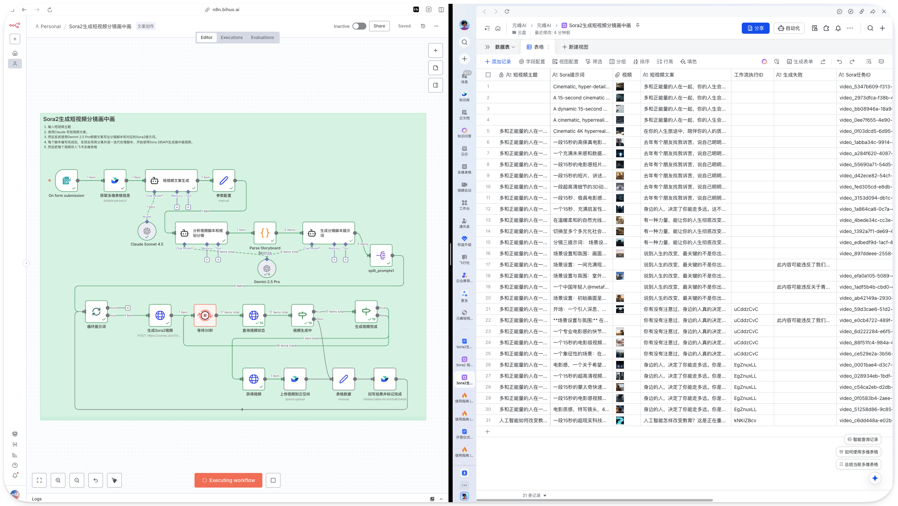Open the On form submission trigger node
This screenshot has width=898, height=506.
pyautogui.click(x=66, y=180)
